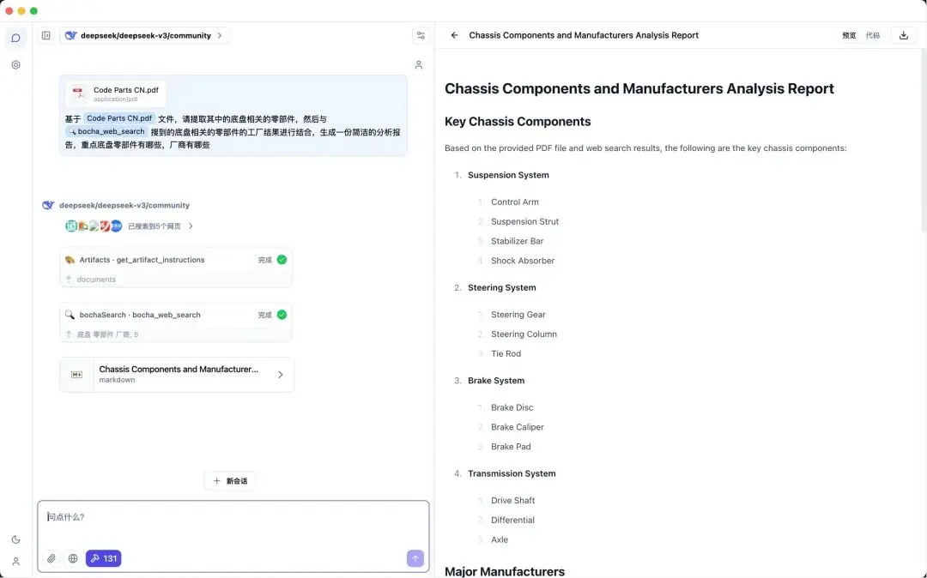Attach a file with paperclip icon
Image resolution: width=927 pixels, height=578 pixels.
(51, 558)
